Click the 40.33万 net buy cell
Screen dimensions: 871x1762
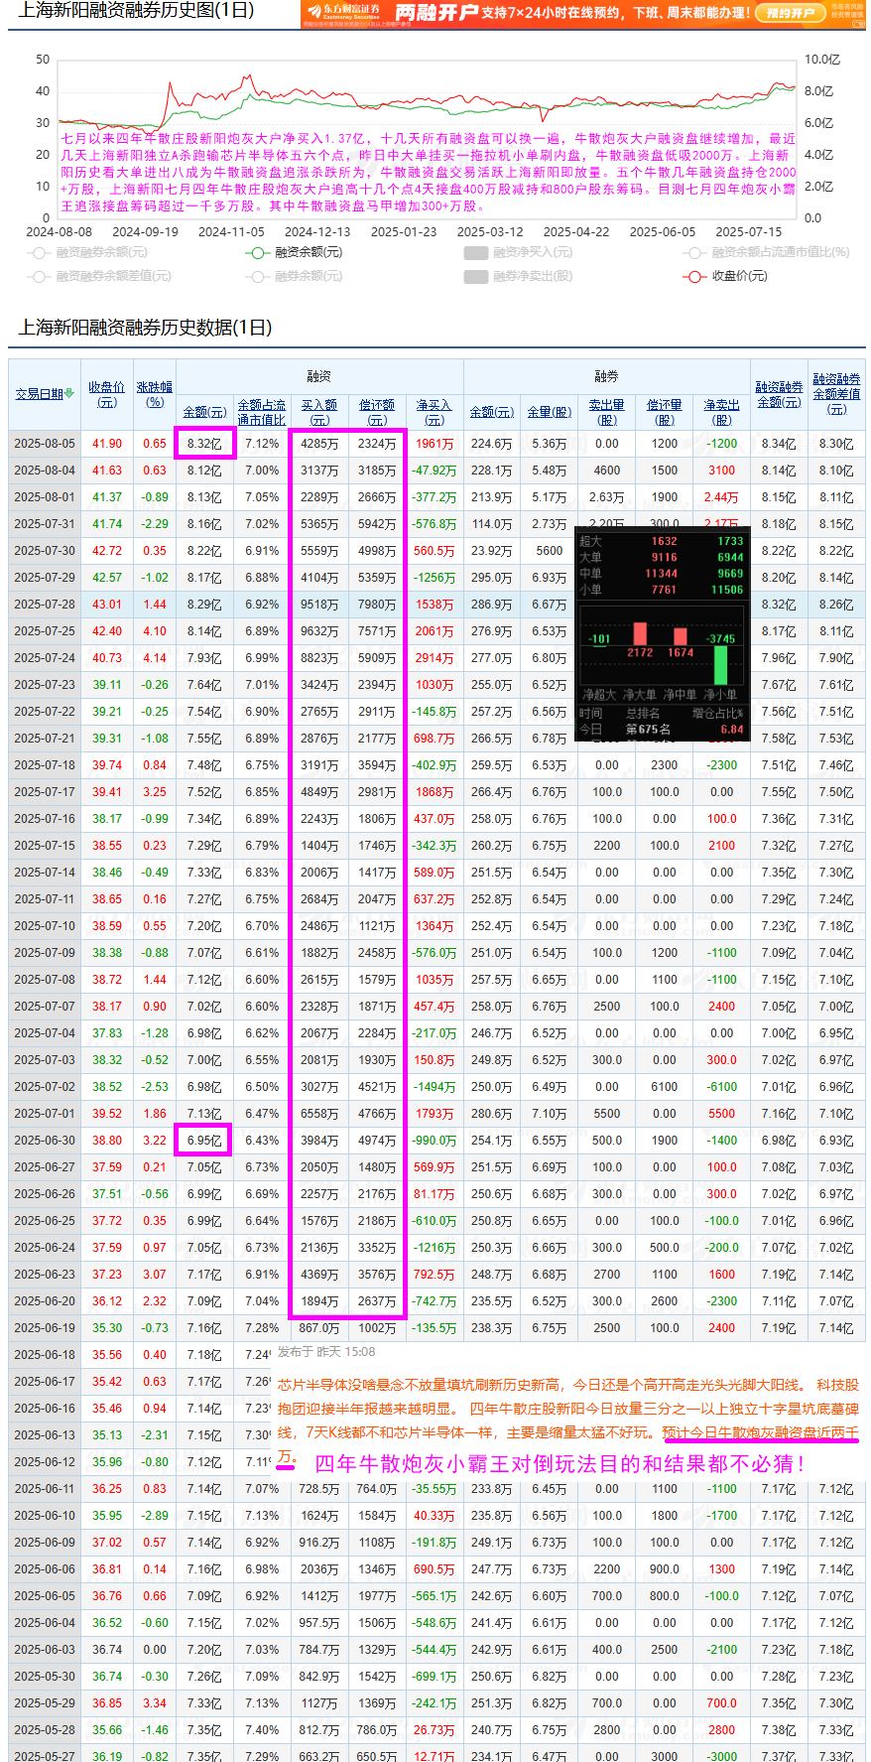(x=435, y=1516)
